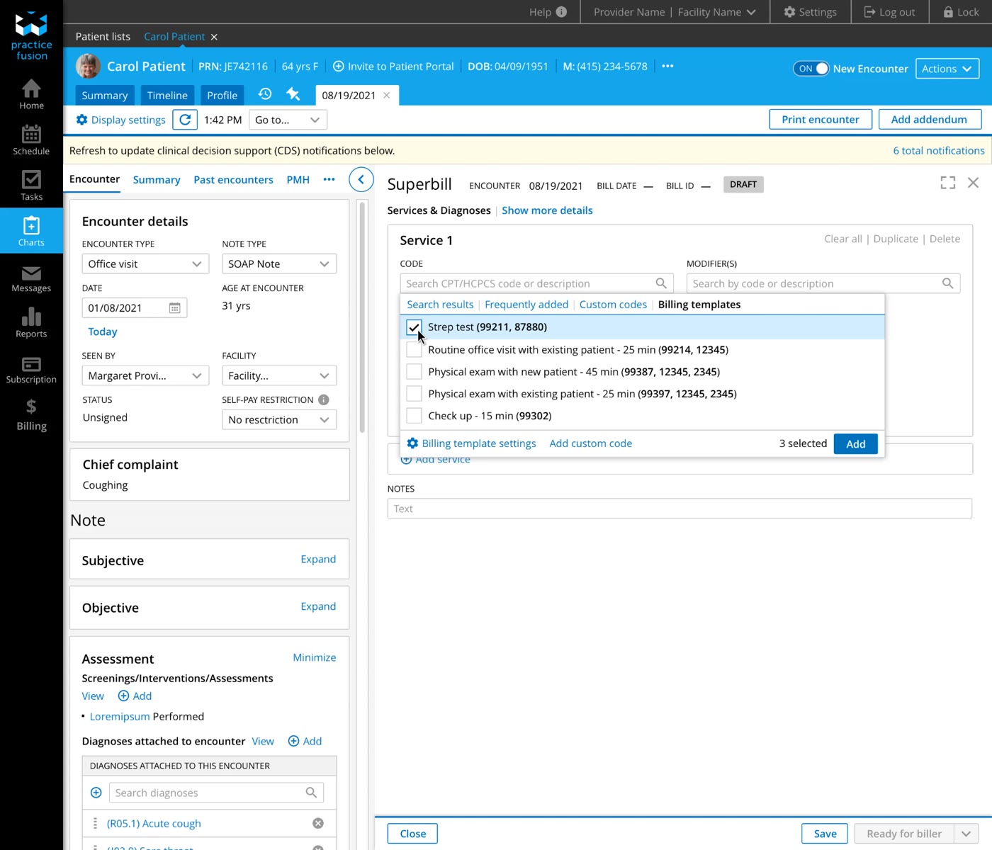Open the Encounter type Office visit dropdown

pyautogui.click(x=145, y=263)
